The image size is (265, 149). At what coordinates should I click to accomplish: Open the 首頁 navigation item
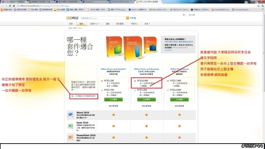coord(71,24)
